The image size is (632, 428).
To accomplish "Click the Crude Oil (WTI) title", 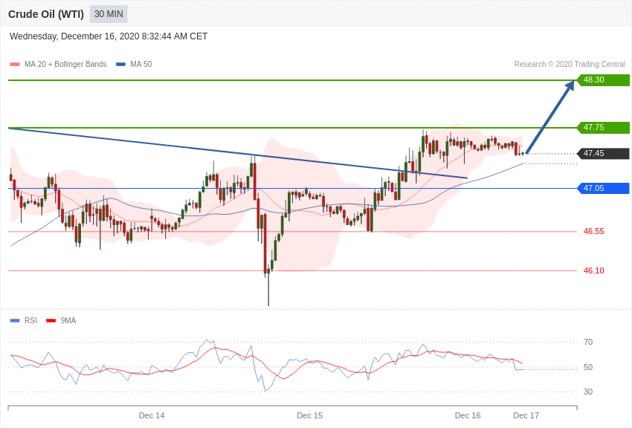I will pyautogui.click(x=46, y=14).
